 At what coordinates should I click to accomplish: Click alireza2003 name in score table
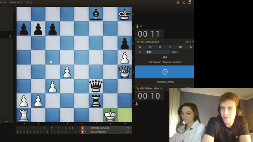pos(100,132)
